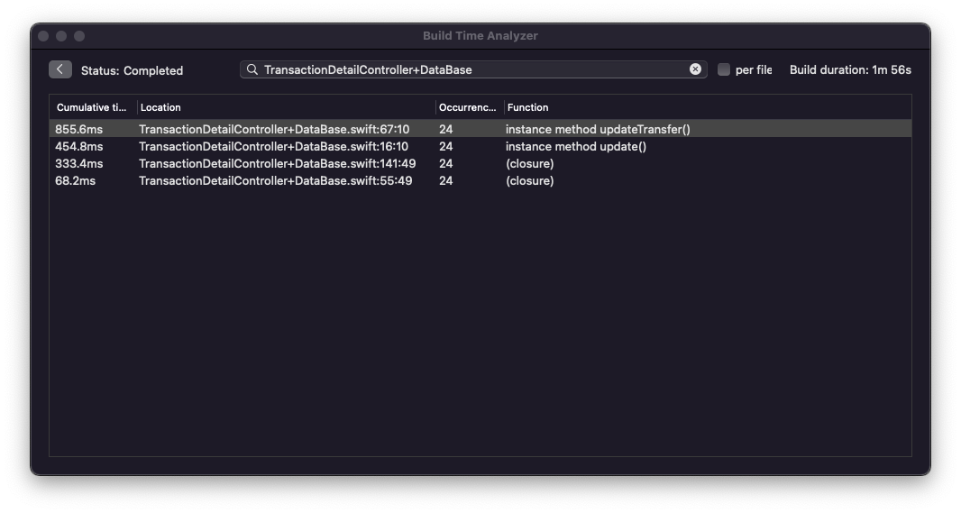961x513 pixels.
Task: Select the 333.4ms cumulative time cell
Action: tap(79, 164)
